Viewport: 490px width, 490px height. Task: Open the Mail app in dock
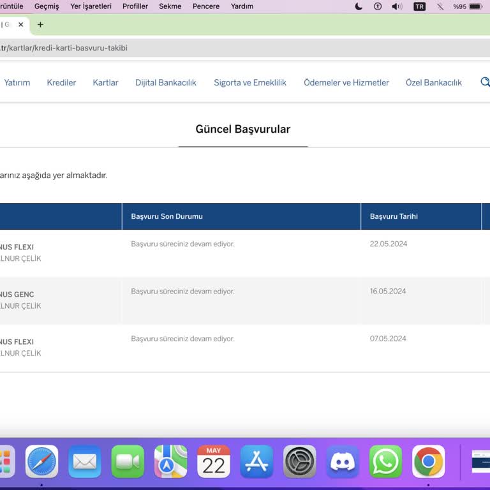pyautogui.click(x=85, y=461)
